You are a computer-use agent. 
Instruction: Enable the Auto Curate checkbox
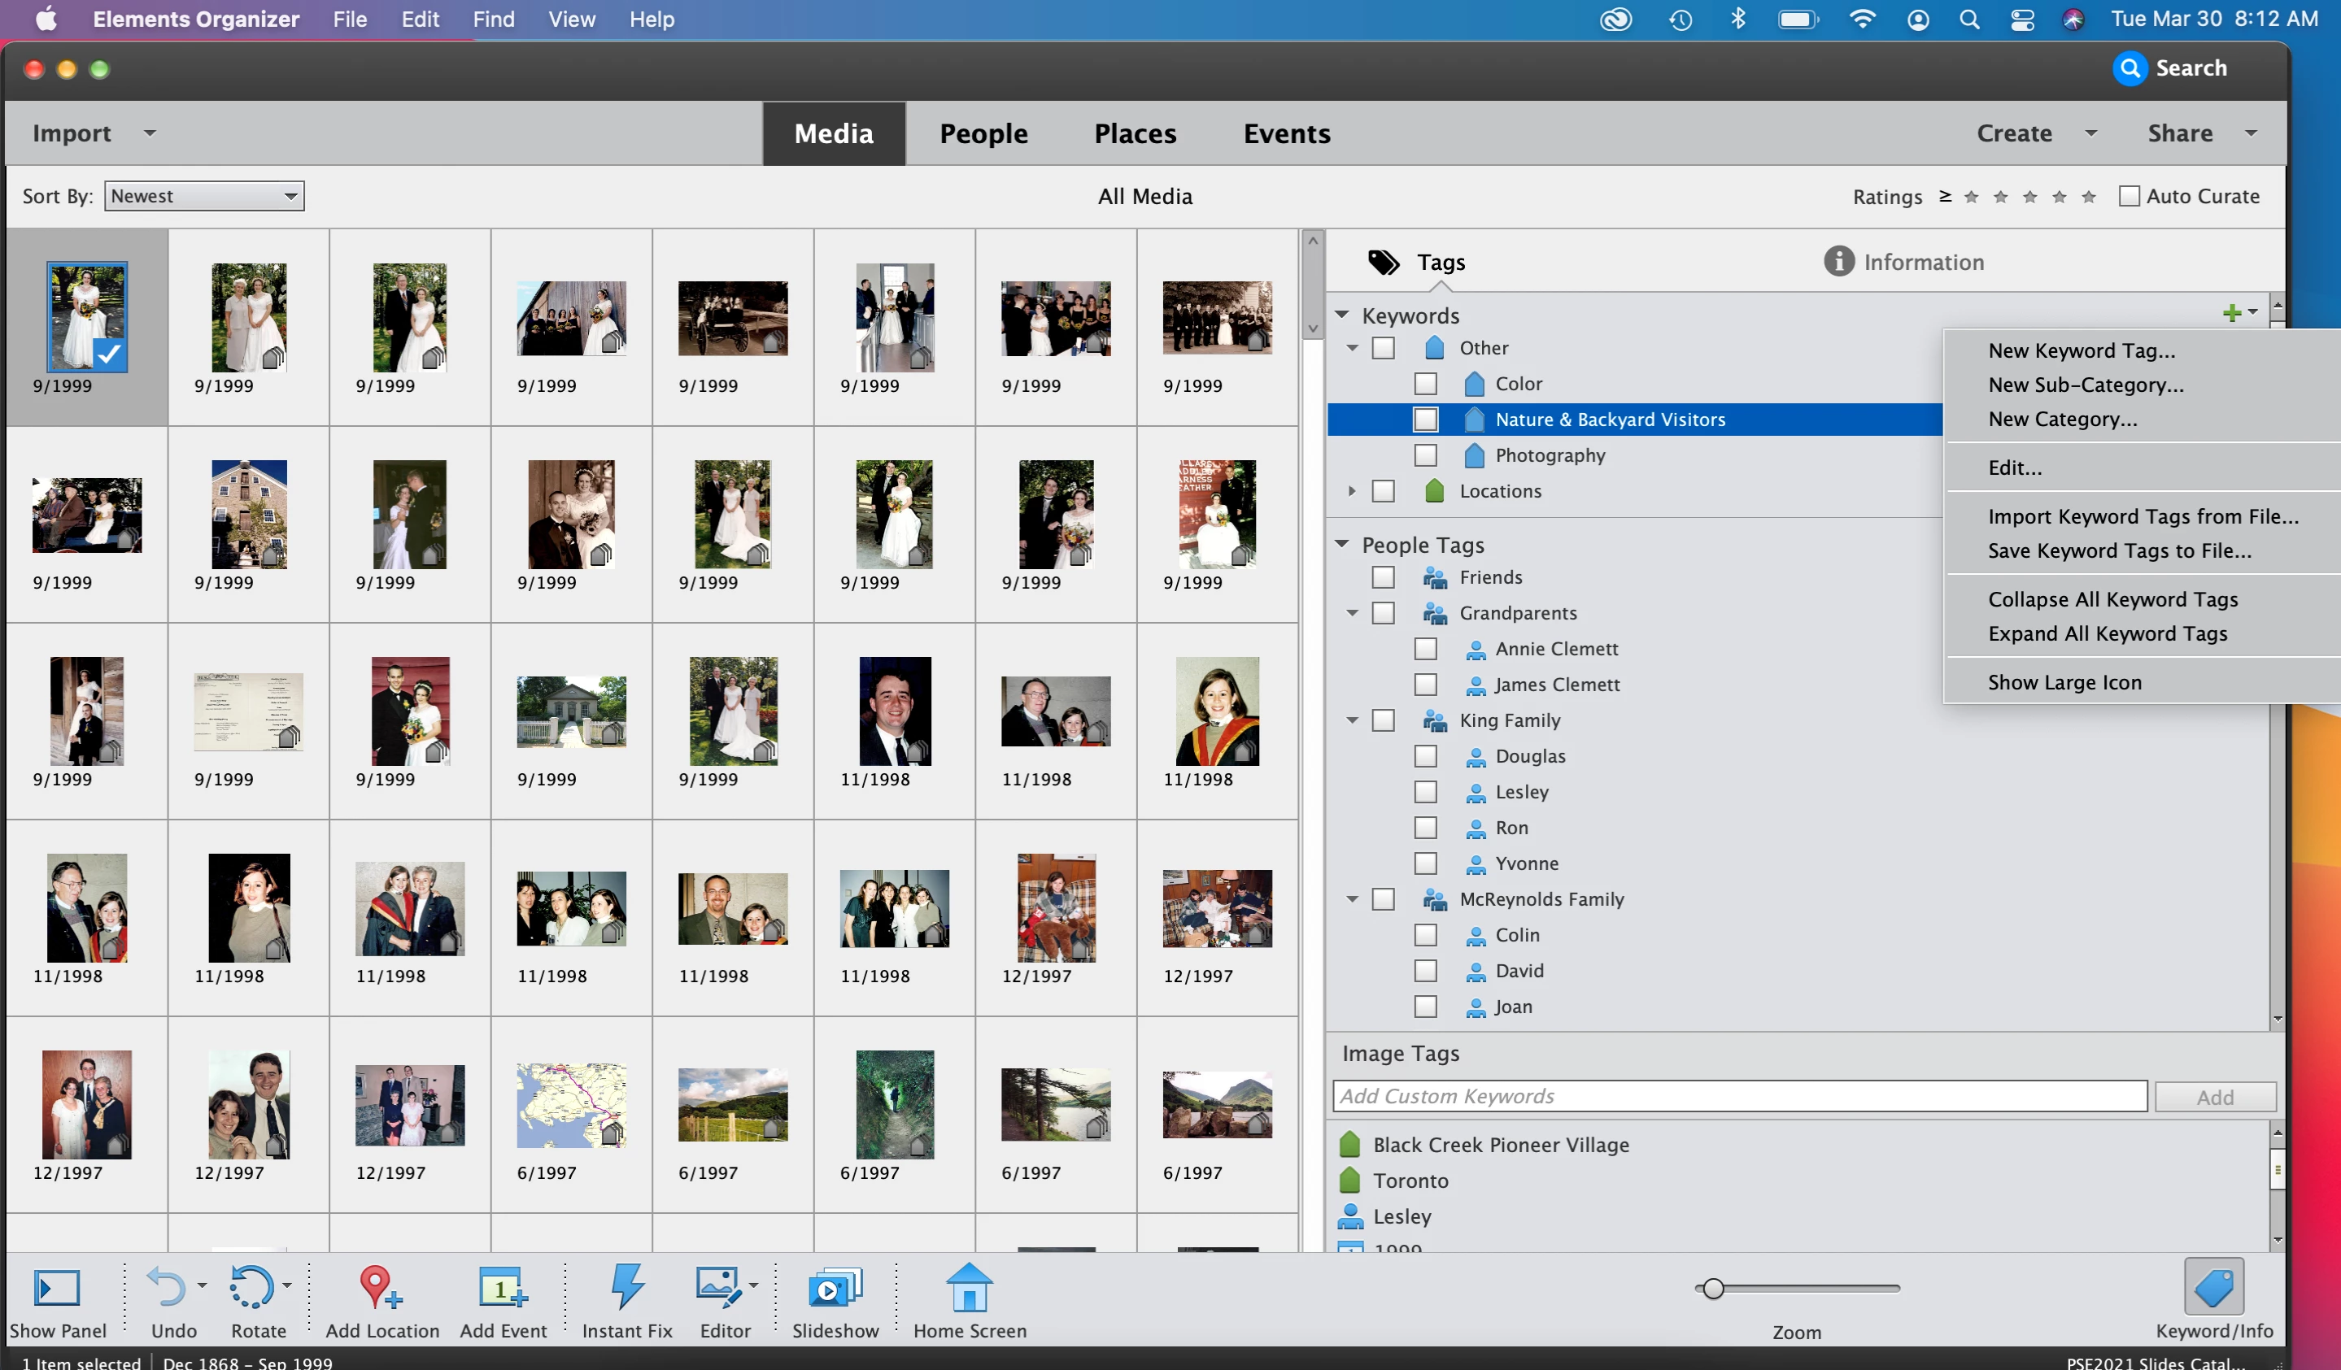click(2128, 196)
